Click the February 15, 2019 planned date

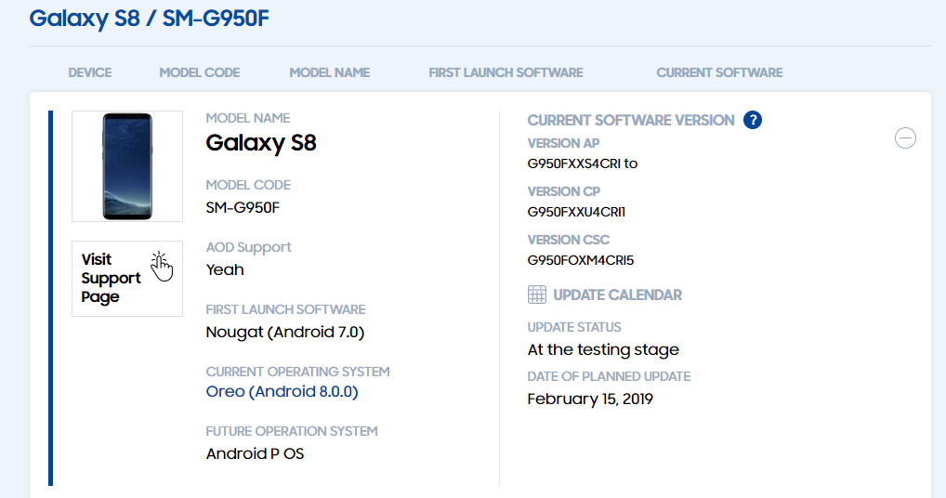point(590,400)
